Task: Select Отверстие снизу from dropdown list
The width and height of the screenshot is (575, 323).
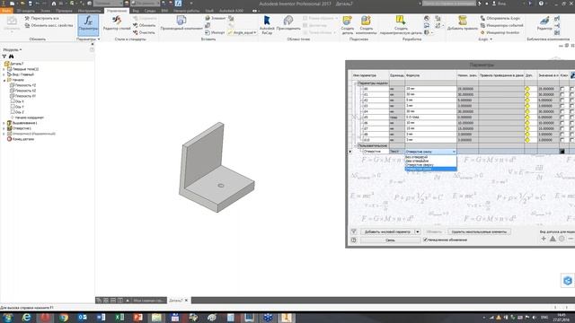Action: pyautogui.click(x=430, y=169)
